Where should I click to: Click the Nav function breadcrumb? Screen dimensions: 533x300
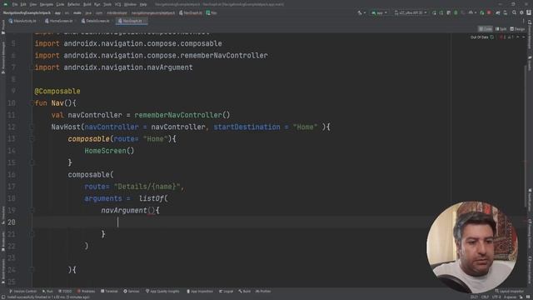coord(211,13)
